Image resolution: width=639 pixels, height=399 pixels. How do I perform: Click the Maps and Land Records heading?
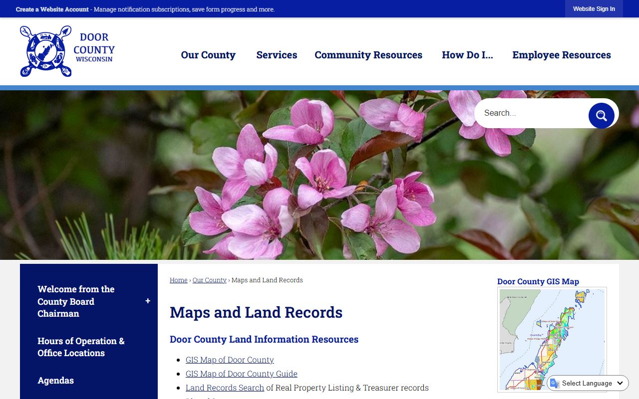coord(256,313)
